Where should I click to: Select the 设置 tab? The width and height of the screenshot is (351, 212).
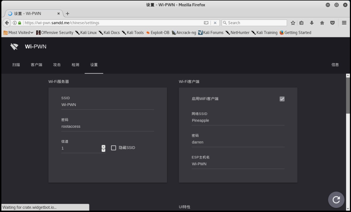tap(94, 65)
